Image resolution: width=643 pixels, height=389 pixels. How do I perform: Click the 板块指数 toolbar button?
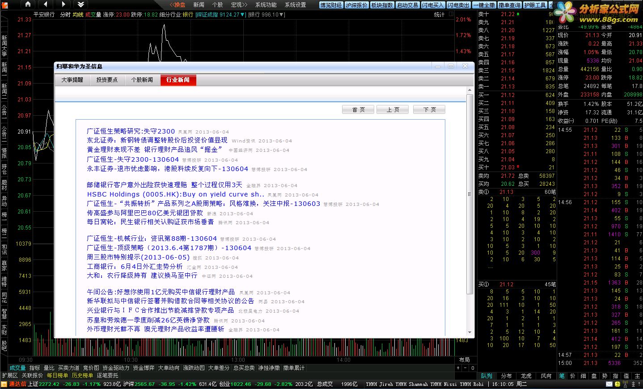pos(382,5)
